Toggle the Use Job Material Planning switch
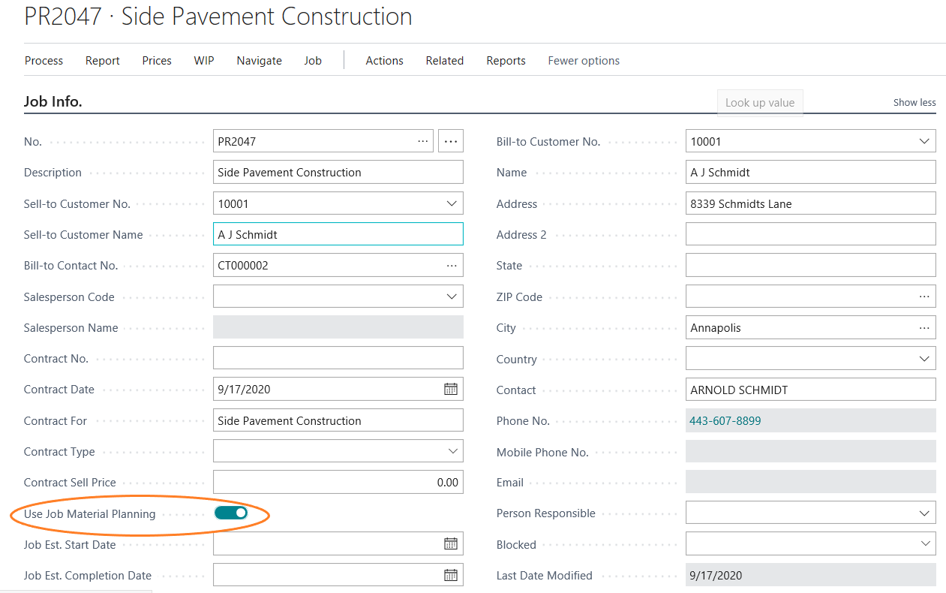 point(231,513)
